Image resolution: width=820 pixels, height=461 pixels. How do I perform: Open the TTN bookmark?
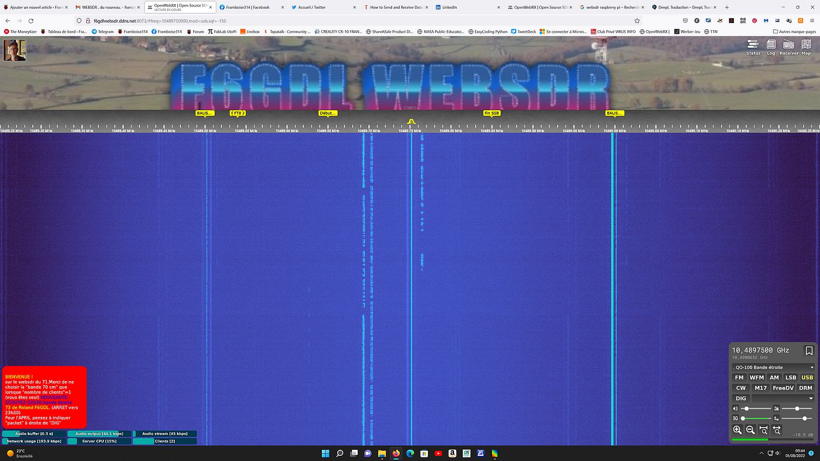tap(711, 32)
